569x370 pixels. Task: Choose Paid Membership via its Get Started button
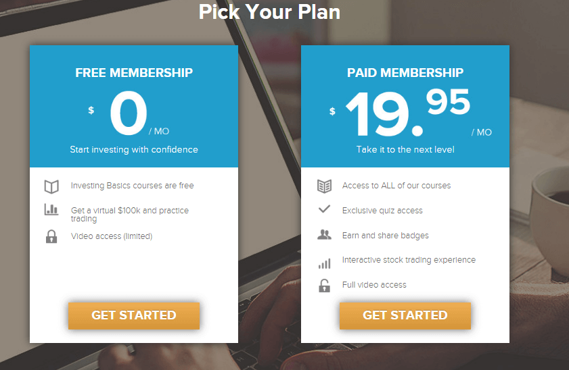point(405,316)
